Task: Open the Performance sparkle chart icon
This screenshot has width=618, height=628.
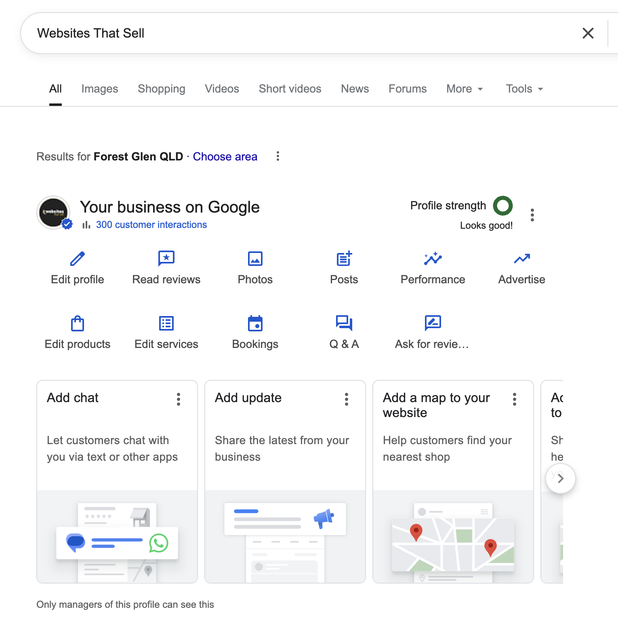Action: click(x=433, y=259)
